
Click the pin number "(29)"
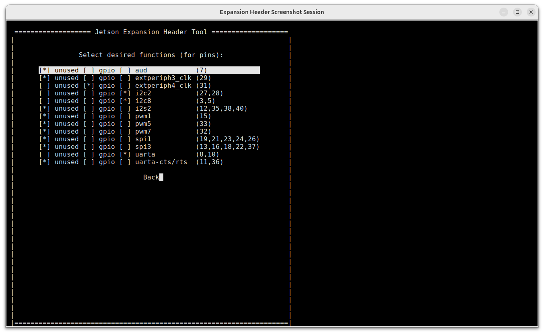(x=204, y=78)
